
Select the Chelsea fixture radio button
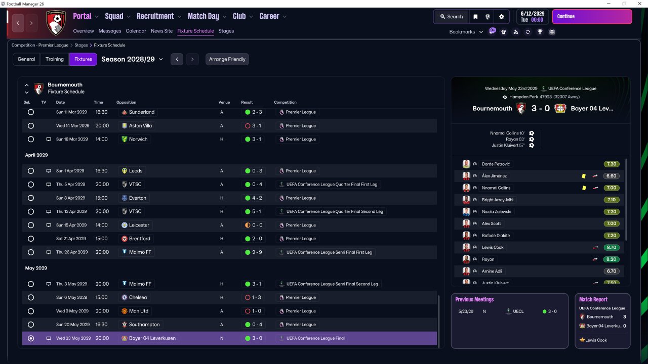coord(31,298)
